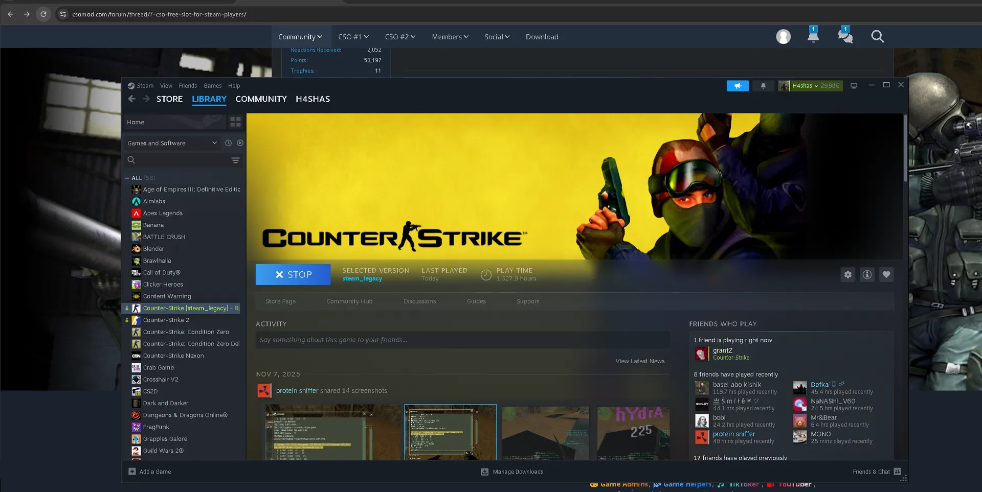Click the browser forward arrow
This screenshot has height=492, width=982.
(x=27, y=14)
